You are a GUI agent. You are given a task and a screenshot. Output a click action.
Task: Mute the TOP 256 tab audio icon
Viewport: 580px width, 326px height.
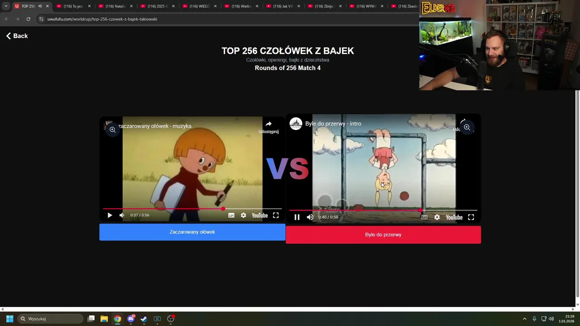click(x=40, y=6)
